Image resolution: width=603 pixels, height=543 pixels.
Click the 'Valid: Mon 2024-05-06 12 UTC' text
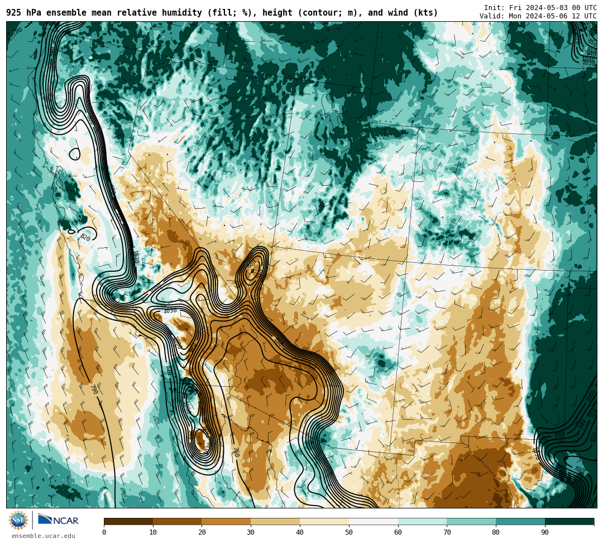click(538, 16)
